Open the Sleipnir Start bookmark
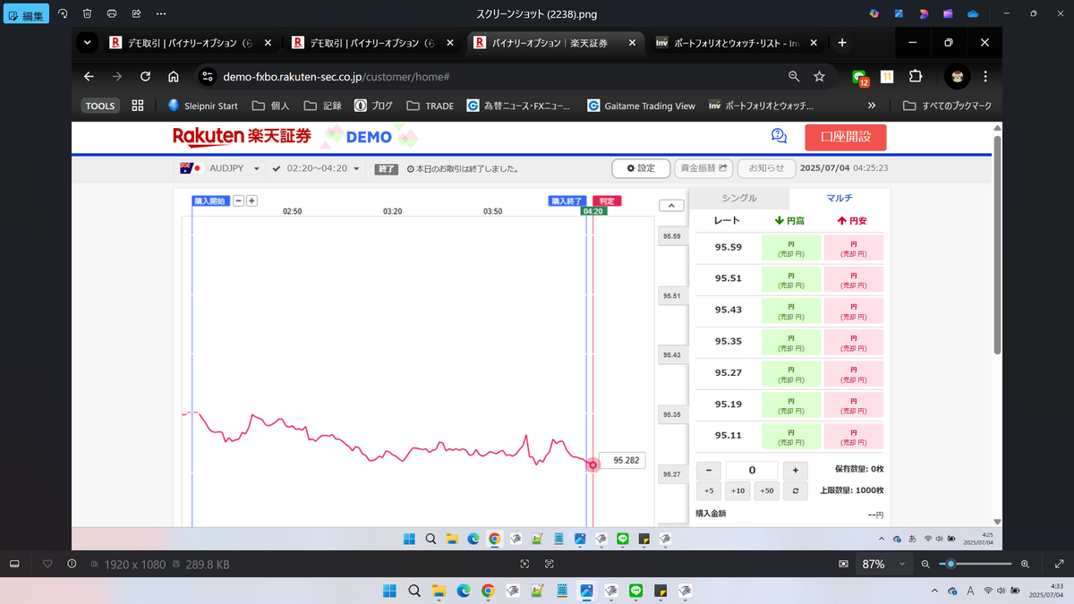Screen dimensions: 1074x604 (x=202, y=106)
